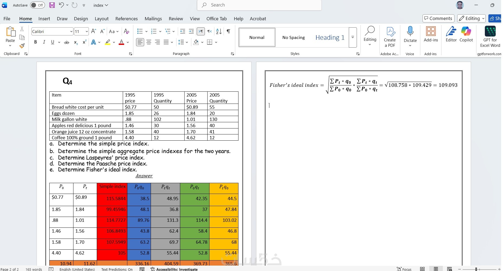This screenshot has width=503, height=271.
Task: Switch to the Insert tab
Action: pos(44,19)
